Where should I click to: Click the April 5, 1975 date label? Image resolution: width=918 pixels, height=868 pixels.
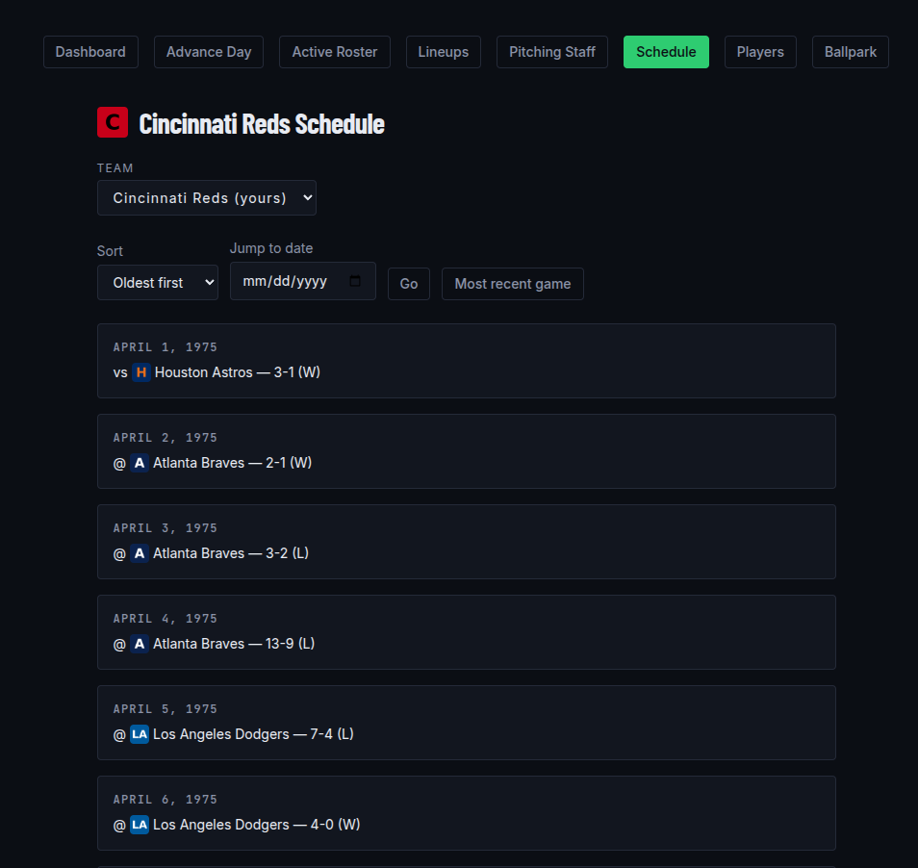(166, 709)
